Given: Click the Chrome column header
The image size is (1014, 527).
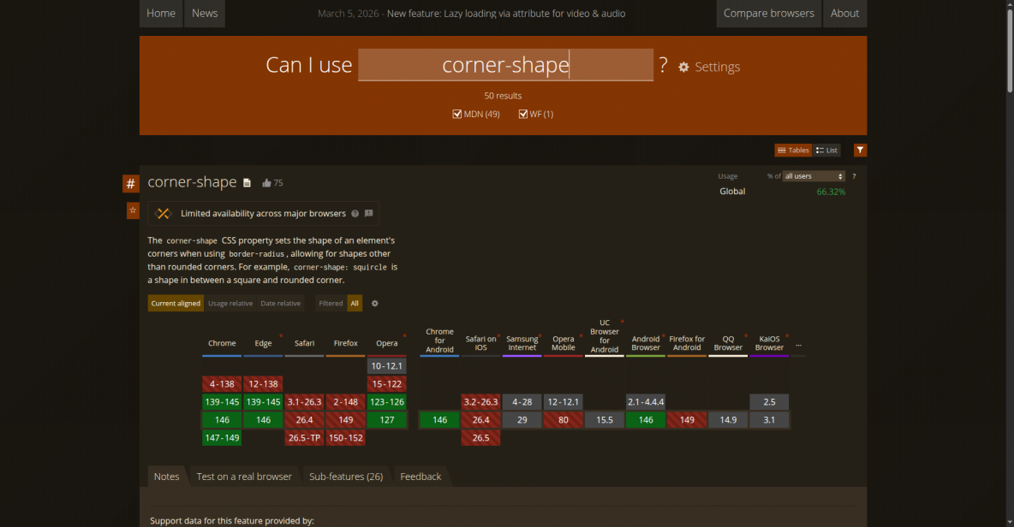Looking at the screenshot, I should [x=222, y=344].
